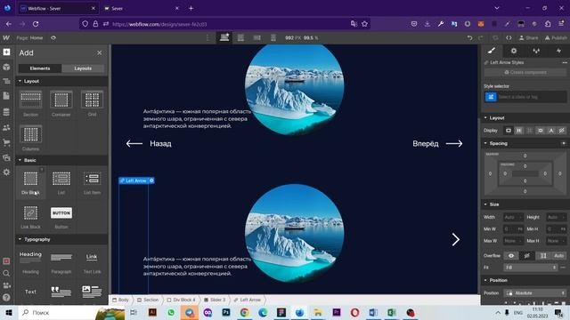Set overflow to visible (eye icon)
The image size is (570, 320).
(x=511, y=256)
